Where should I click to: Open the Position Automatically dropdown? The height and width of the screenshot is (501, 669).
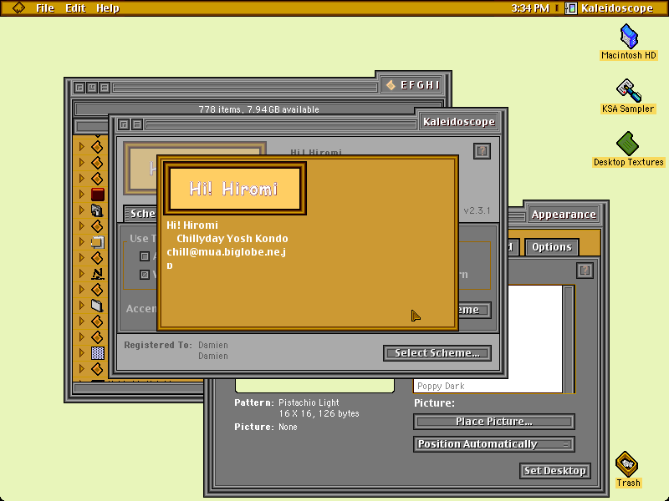click(494, 444)
